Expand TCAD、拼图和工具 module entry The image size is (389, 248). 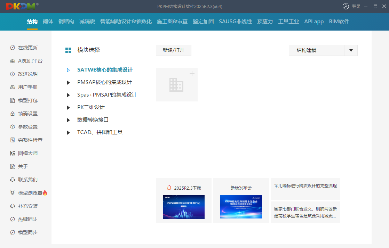69,133
